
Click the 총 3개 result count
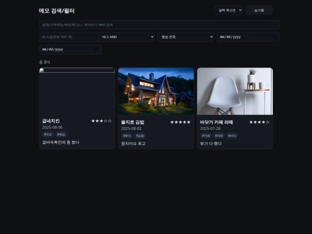click(44, 62)
